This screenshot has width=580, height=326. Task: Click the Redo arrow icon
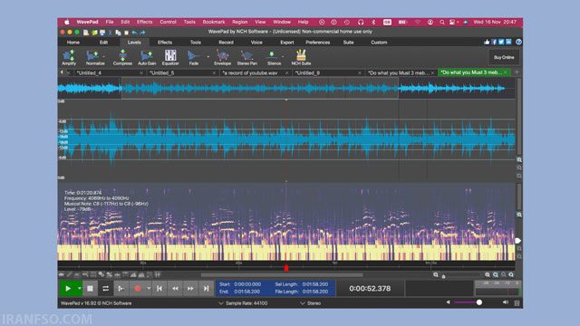pos(142,33)
